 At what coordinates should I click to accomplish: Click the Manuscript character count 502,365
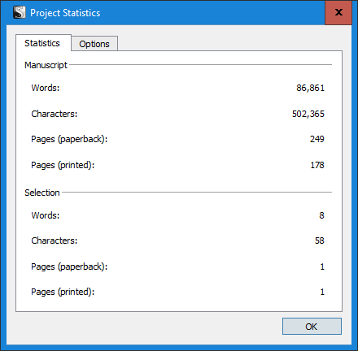point(308,114)
